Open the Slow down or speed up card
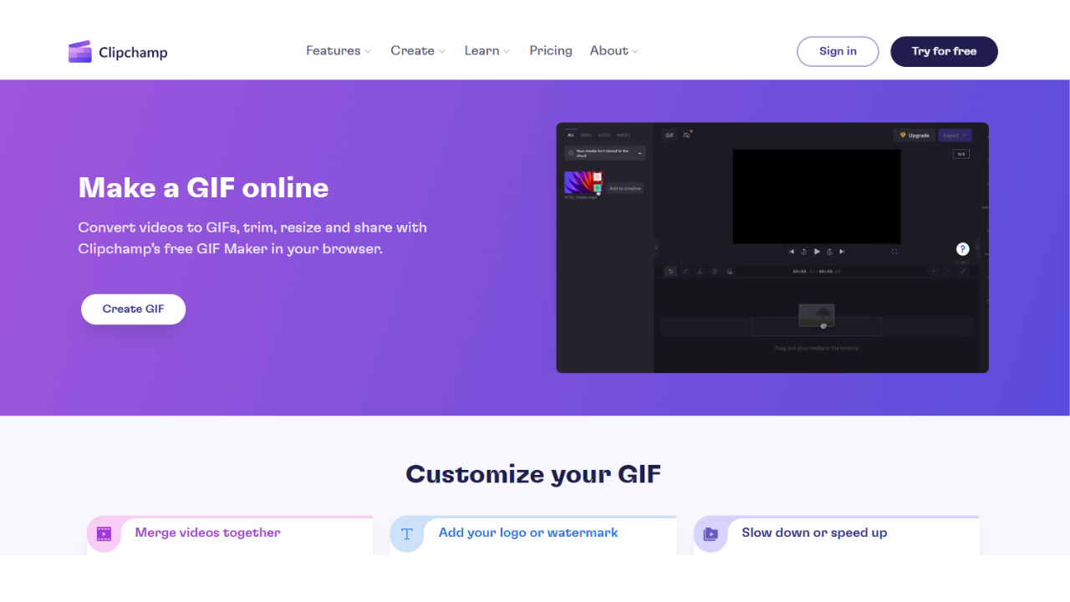This screenshot has width=1070, height=602. click(837, 535)
